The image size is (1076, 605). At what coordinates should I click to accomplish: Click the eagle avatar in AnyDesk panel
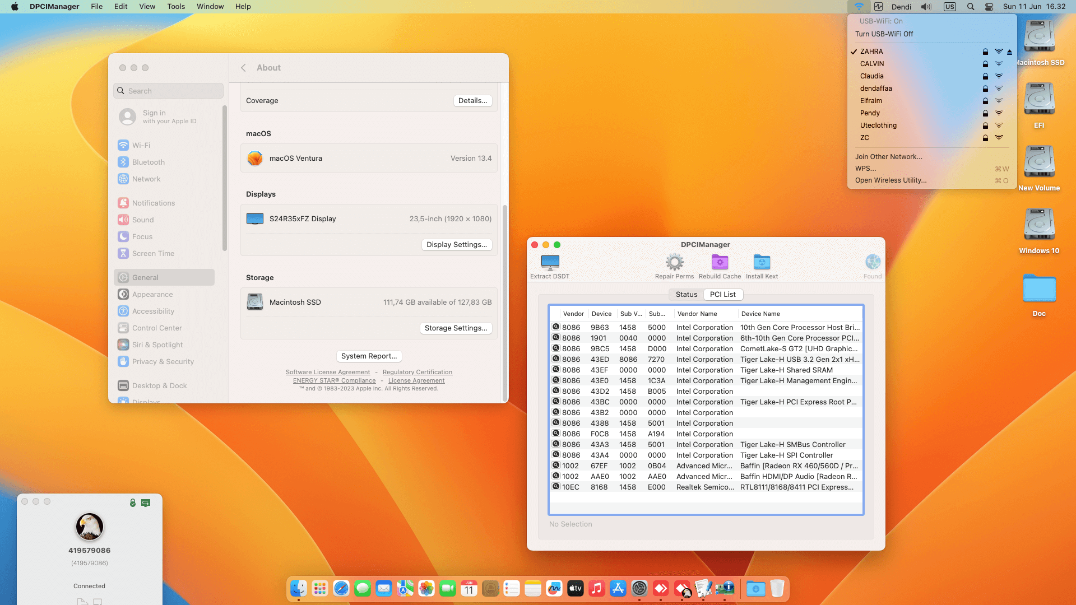(x=90, y=527)
